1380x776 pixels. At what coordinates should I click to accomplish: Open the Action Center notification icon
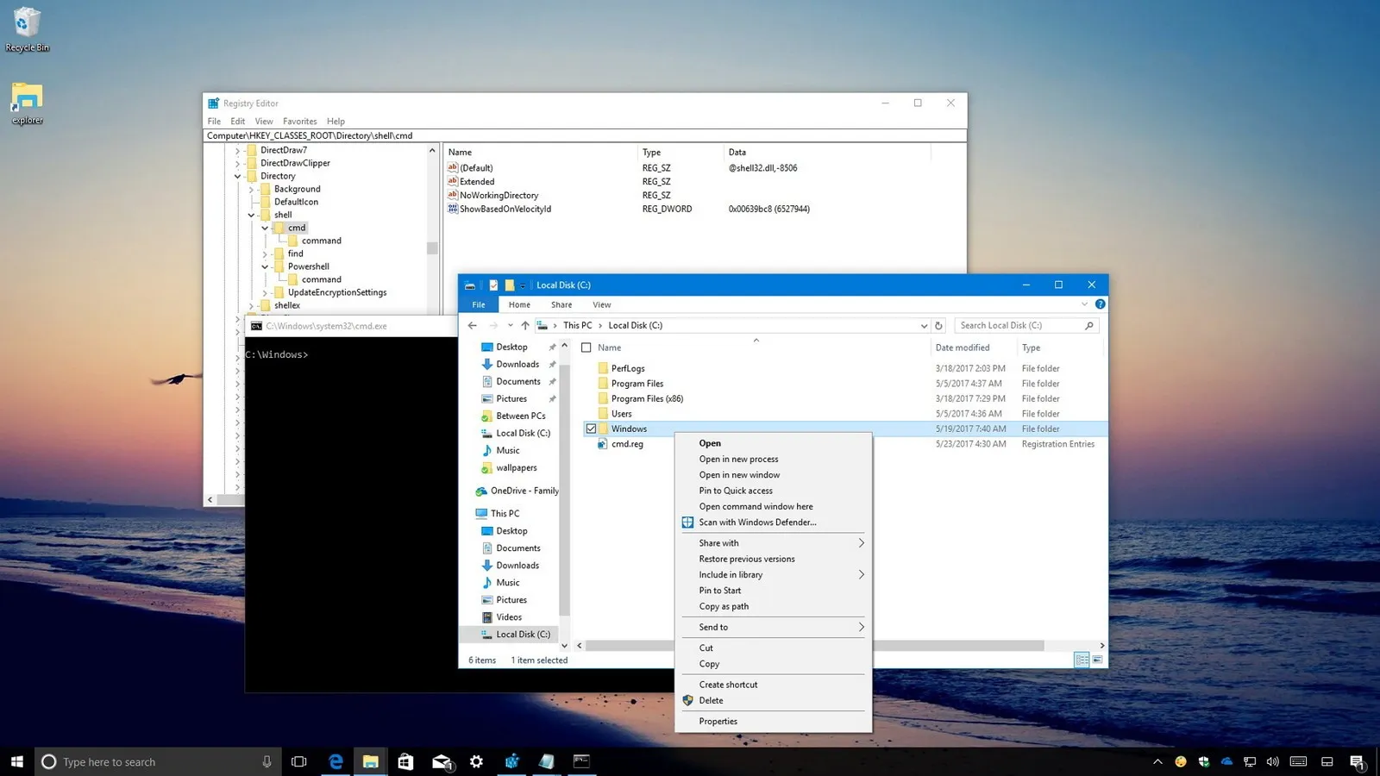[x=1357, y=761]
